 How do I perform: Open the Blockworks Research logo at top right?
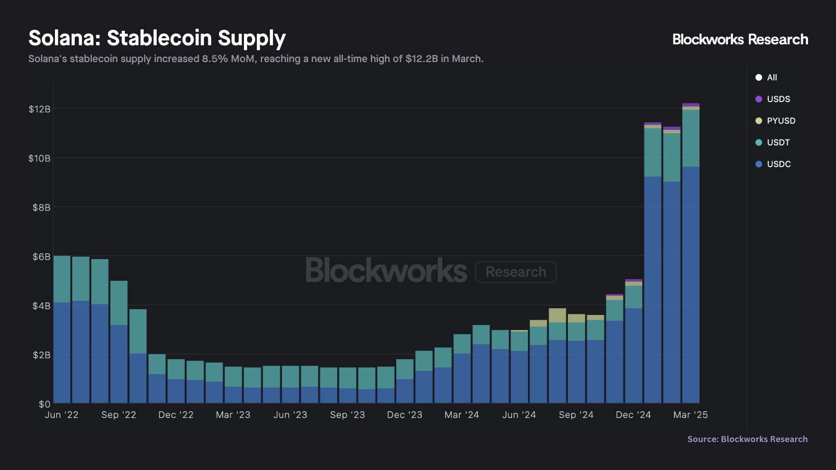tap(740, 39)
